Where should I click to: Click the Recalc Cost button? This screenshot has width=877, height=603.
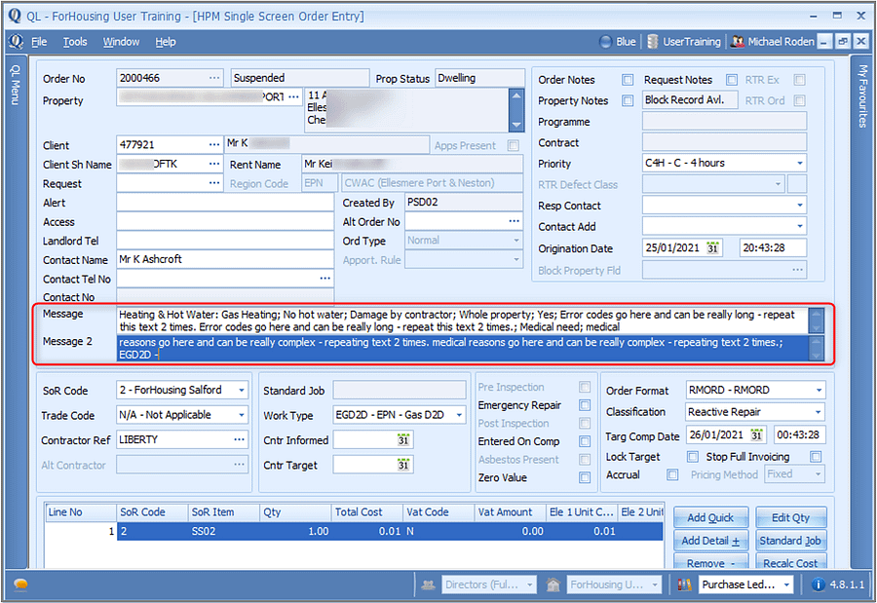pyautogui.click(x=790, y=563)
